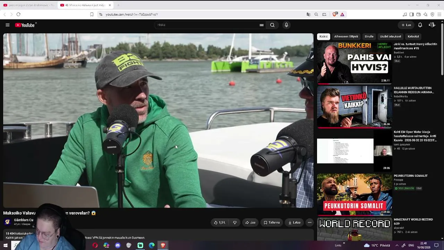This screenshot has height=250, width=444.
Task: Go to the YouTube home logo
Action: tap(26, 25)
